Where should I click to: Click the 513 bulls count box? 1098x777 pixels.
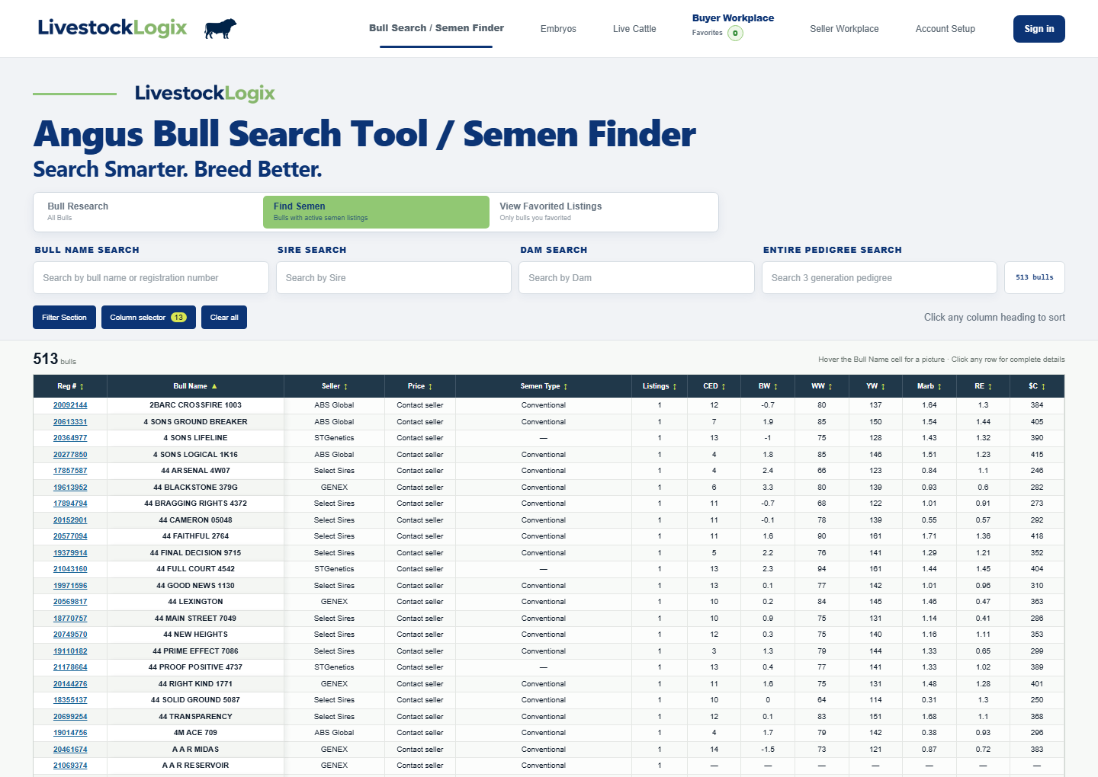tap(1035, 278)
